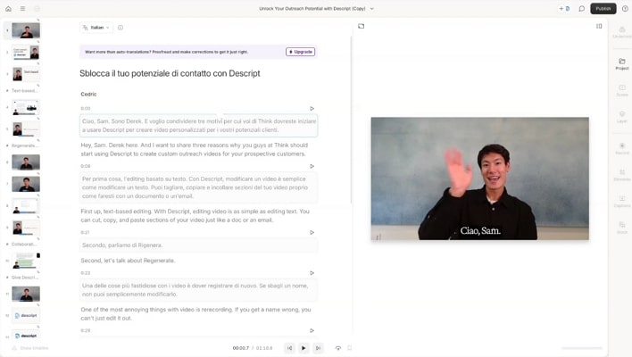Click the info icon next to Italian
Screen dimensions: 632x357
click(121, 28)
